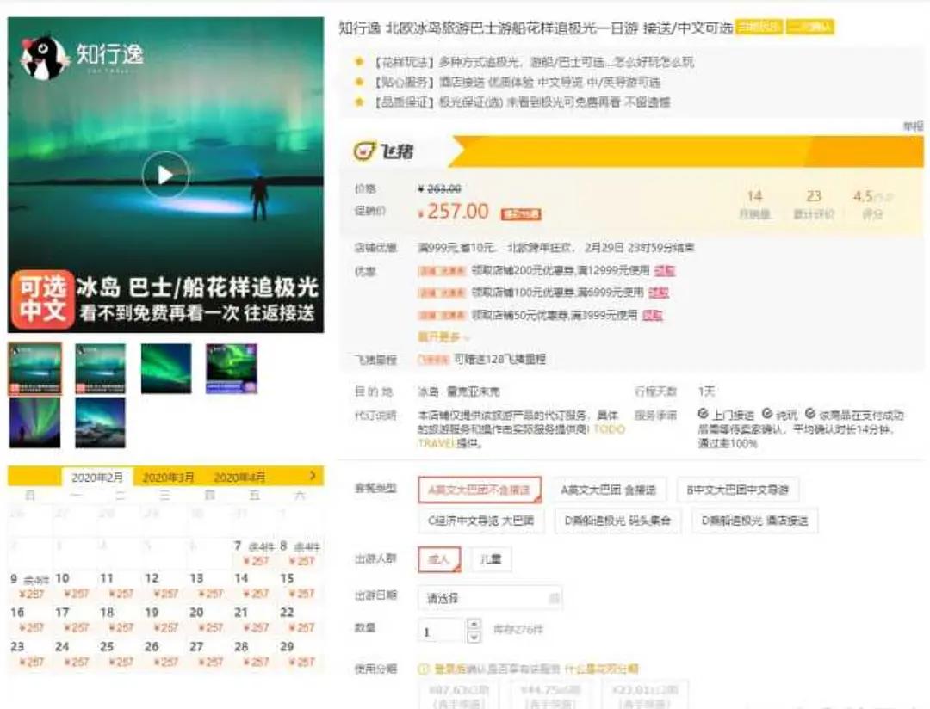
Task: Claim the 200元 coupon via 领取 link
Action: [664, 271]
